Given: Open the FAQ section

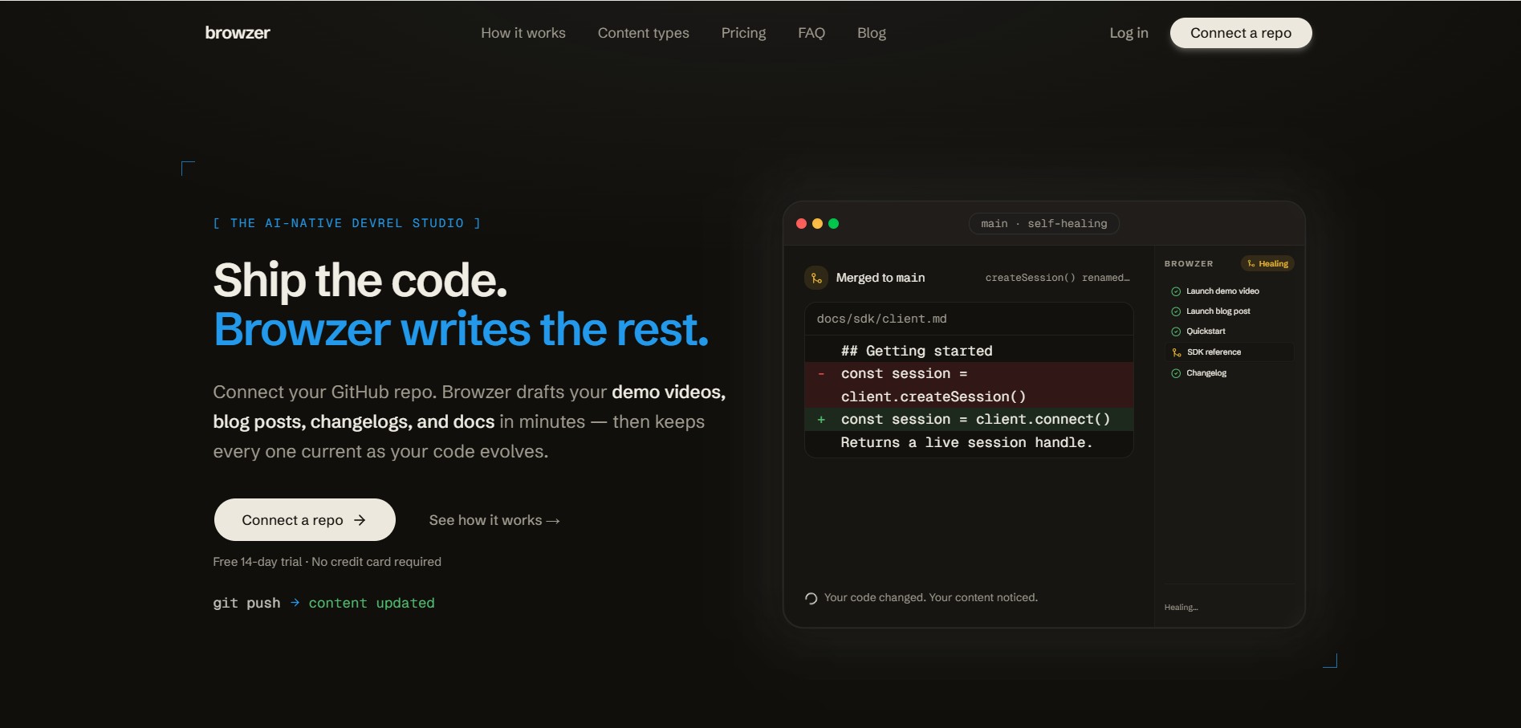Looking at the screenshot, I should pyautogui.click(x=811, y=33).
